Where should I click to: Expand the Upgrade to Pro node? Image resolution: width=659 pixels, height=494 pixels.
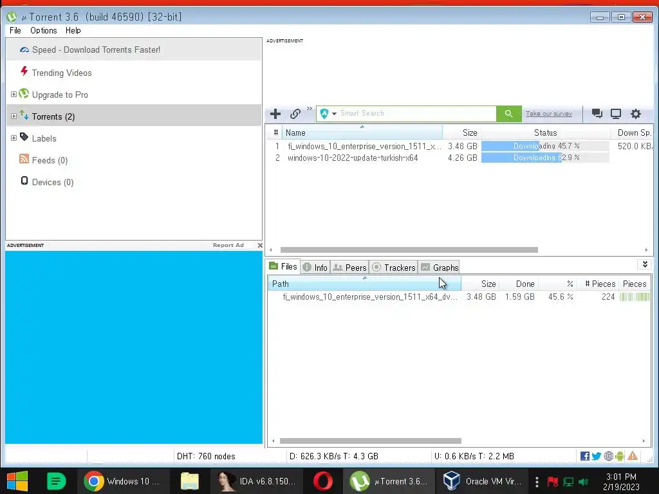(14, 94)
